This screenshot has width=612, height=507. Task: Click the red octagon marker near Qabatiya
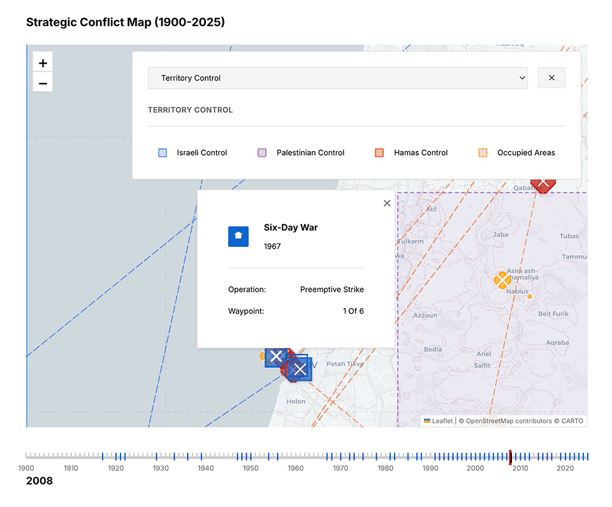543,182
